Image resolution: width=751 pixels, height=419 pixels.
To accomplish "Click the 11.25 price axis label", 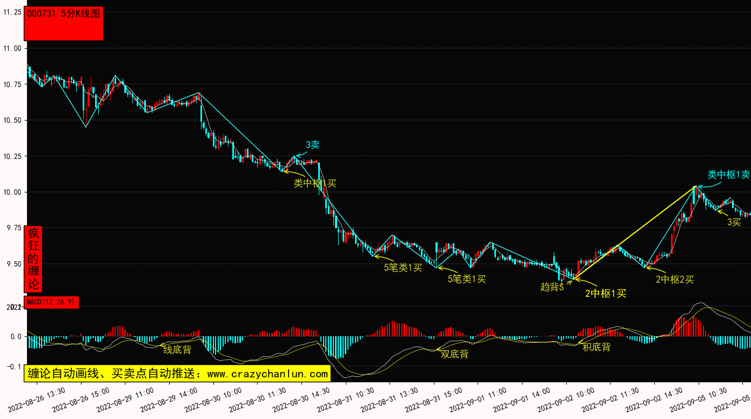I will [x=12, y=12].
